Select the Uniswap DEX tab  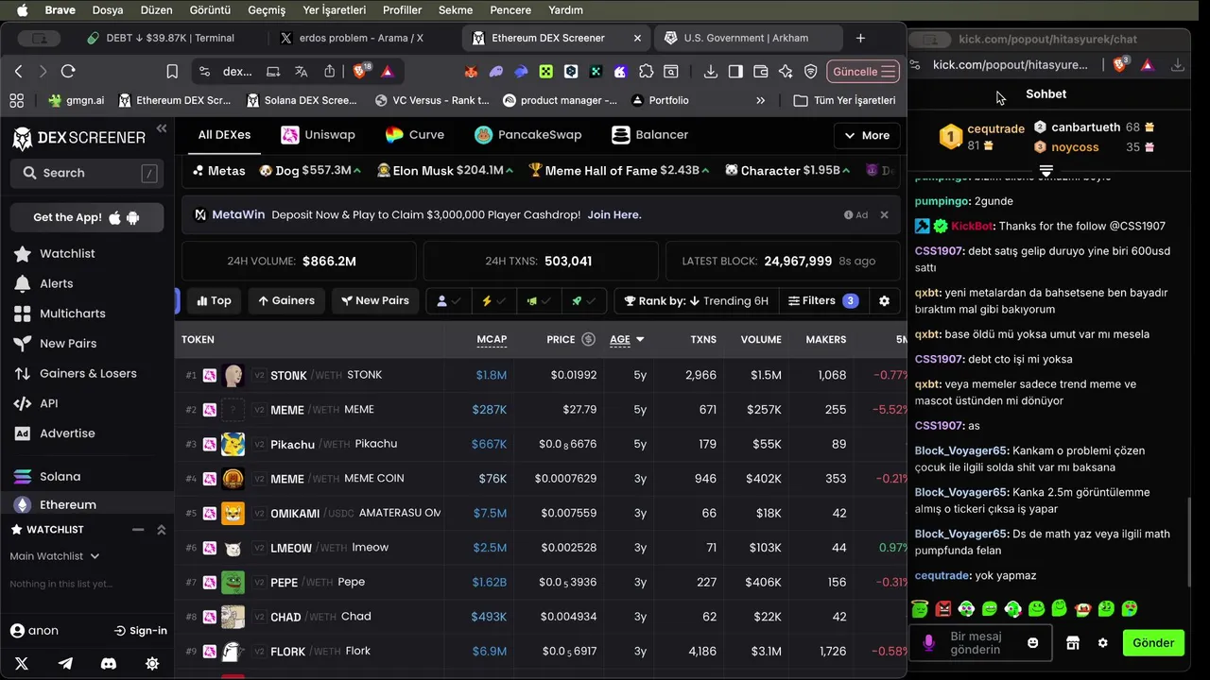[x=319, y=135]
